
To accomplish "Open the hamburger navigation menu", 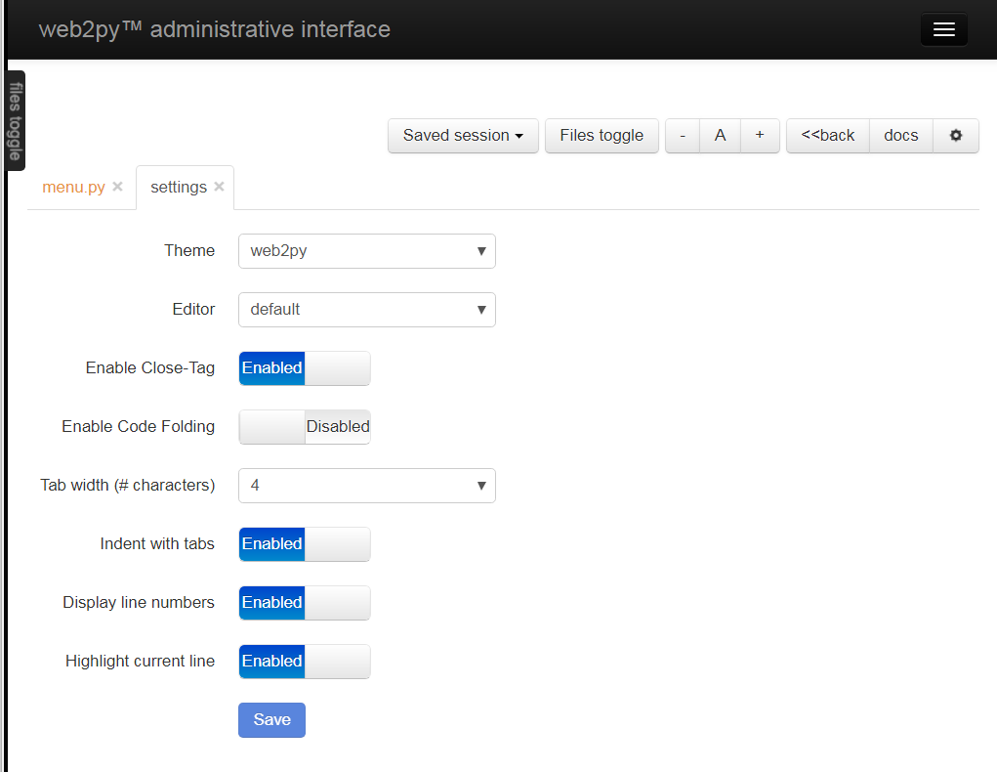I will 942,29.
